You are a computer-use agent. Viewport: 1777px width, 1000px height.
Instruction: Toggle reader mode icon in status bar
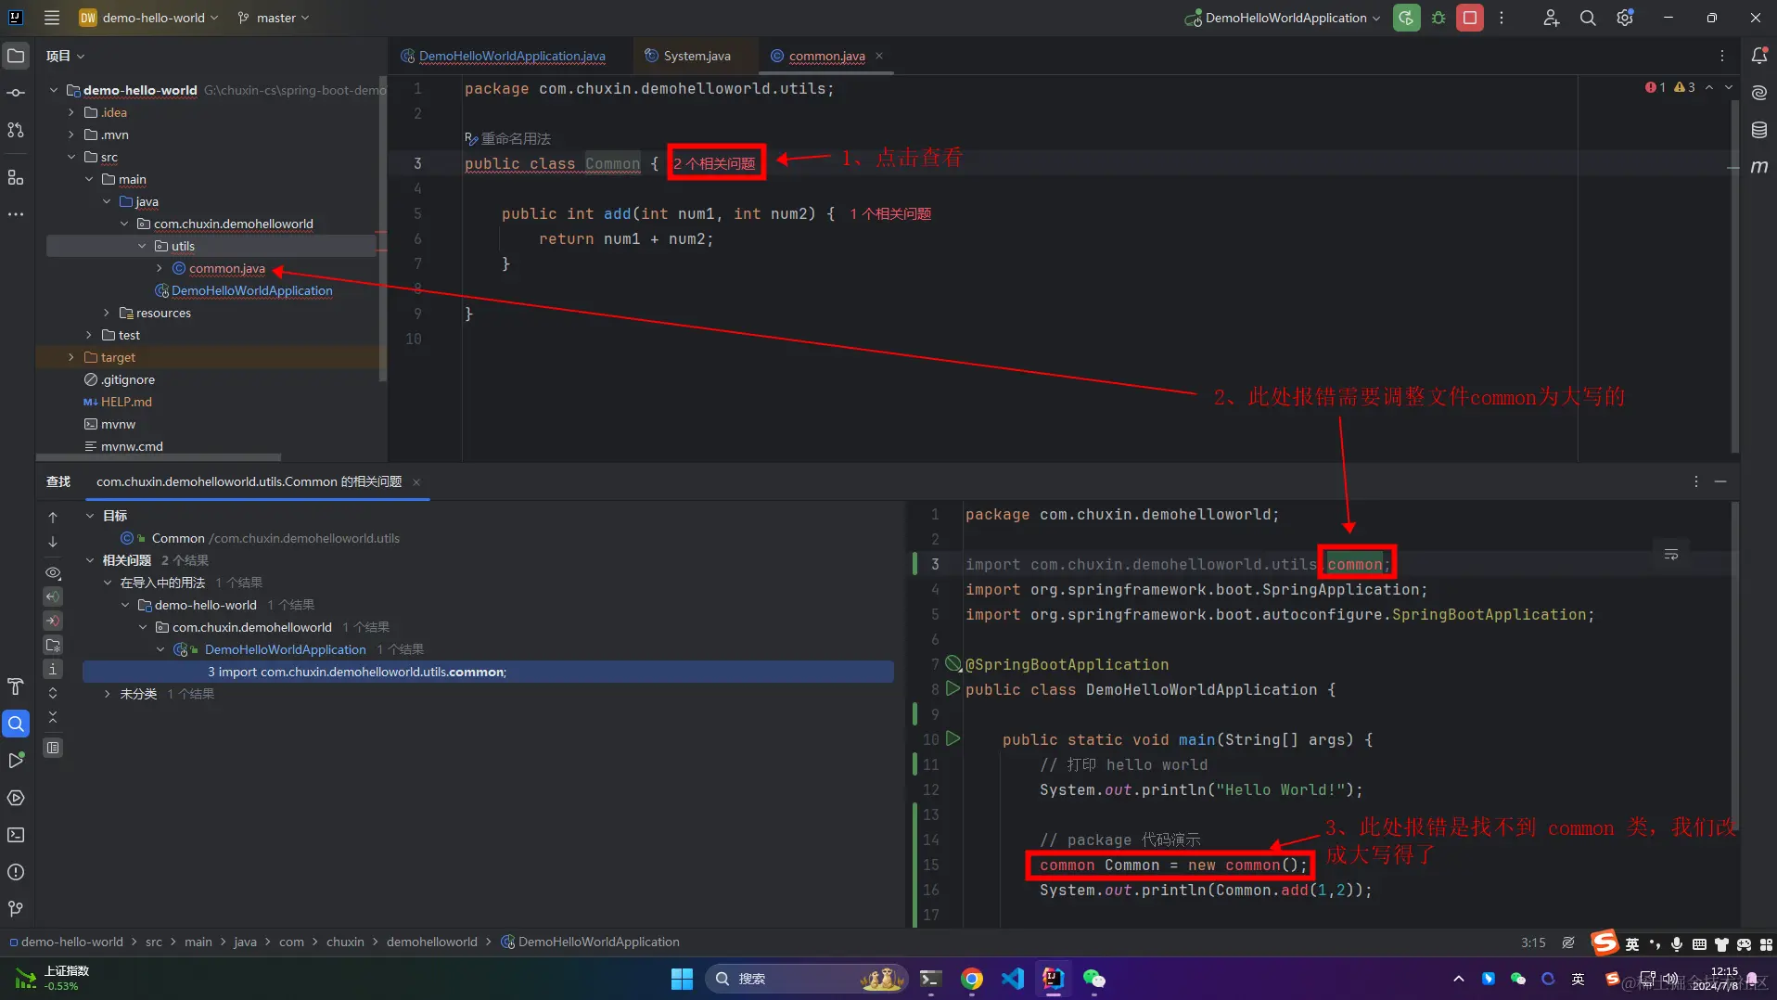(x=1567, y=942)
